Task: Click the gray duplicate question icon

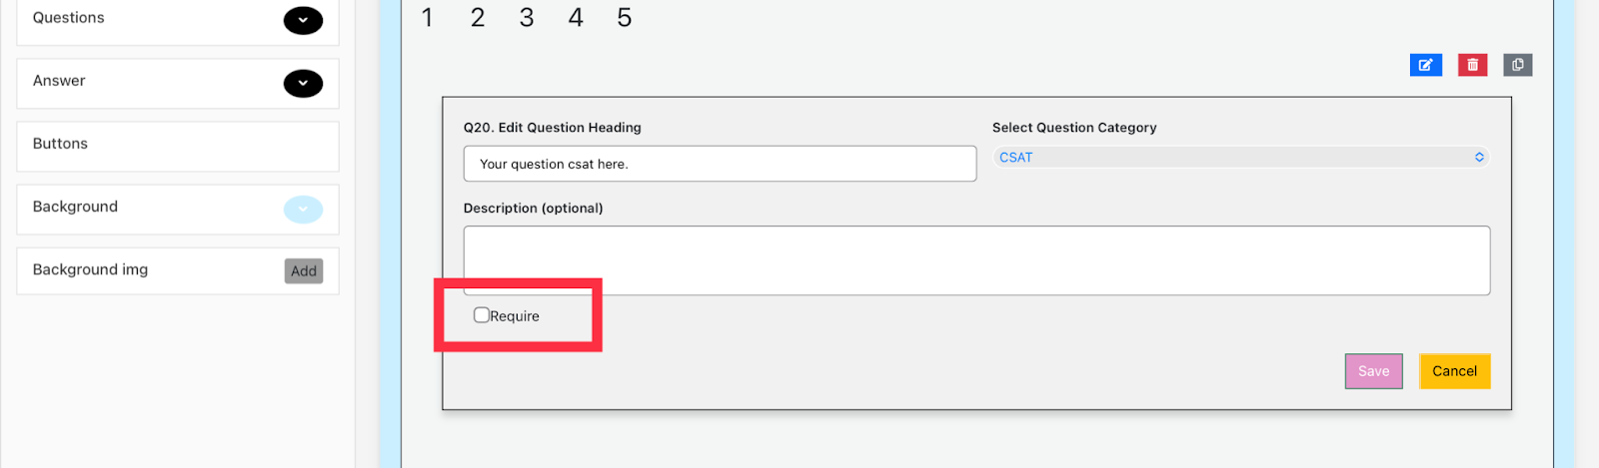Action: 1517,65
